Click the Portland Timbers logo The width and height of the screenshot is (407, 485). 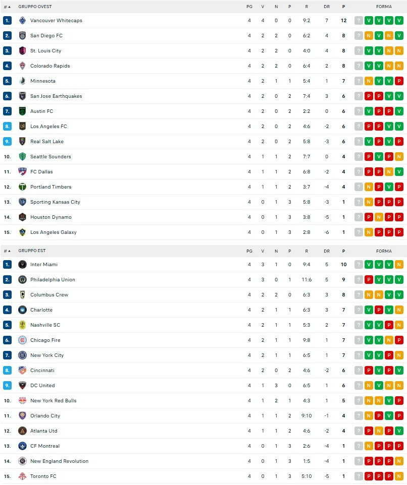[22, 187]
